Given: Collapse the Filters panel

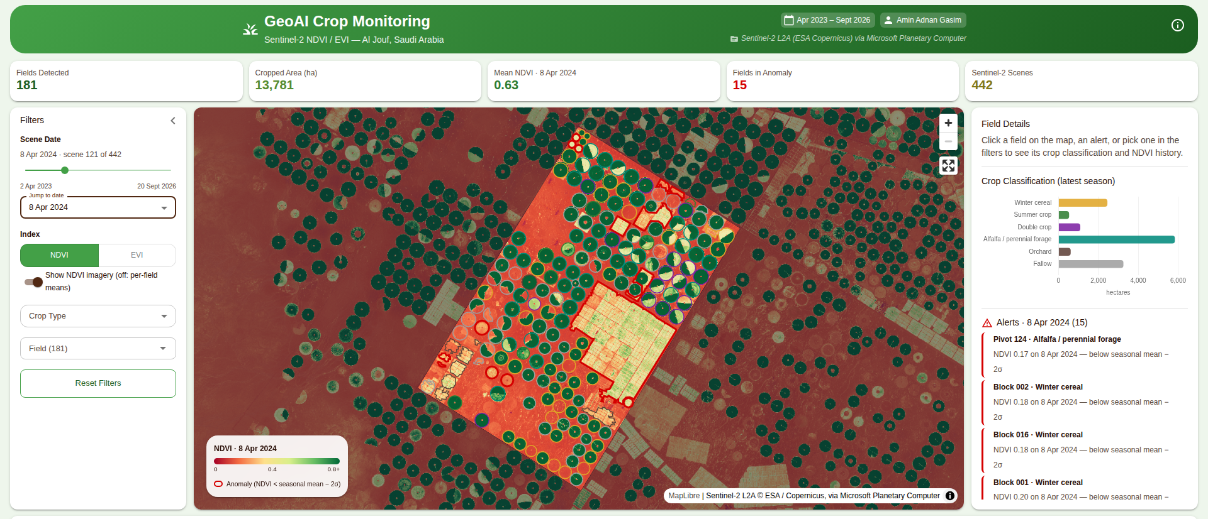Looking at the screenshot, I should coord(173,121).
